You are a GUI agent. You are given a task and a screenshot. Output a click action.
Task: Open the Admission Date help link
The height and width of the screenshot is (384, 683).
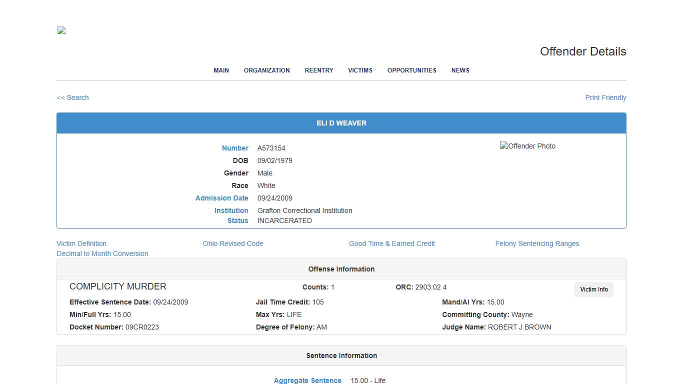[221, 198]
